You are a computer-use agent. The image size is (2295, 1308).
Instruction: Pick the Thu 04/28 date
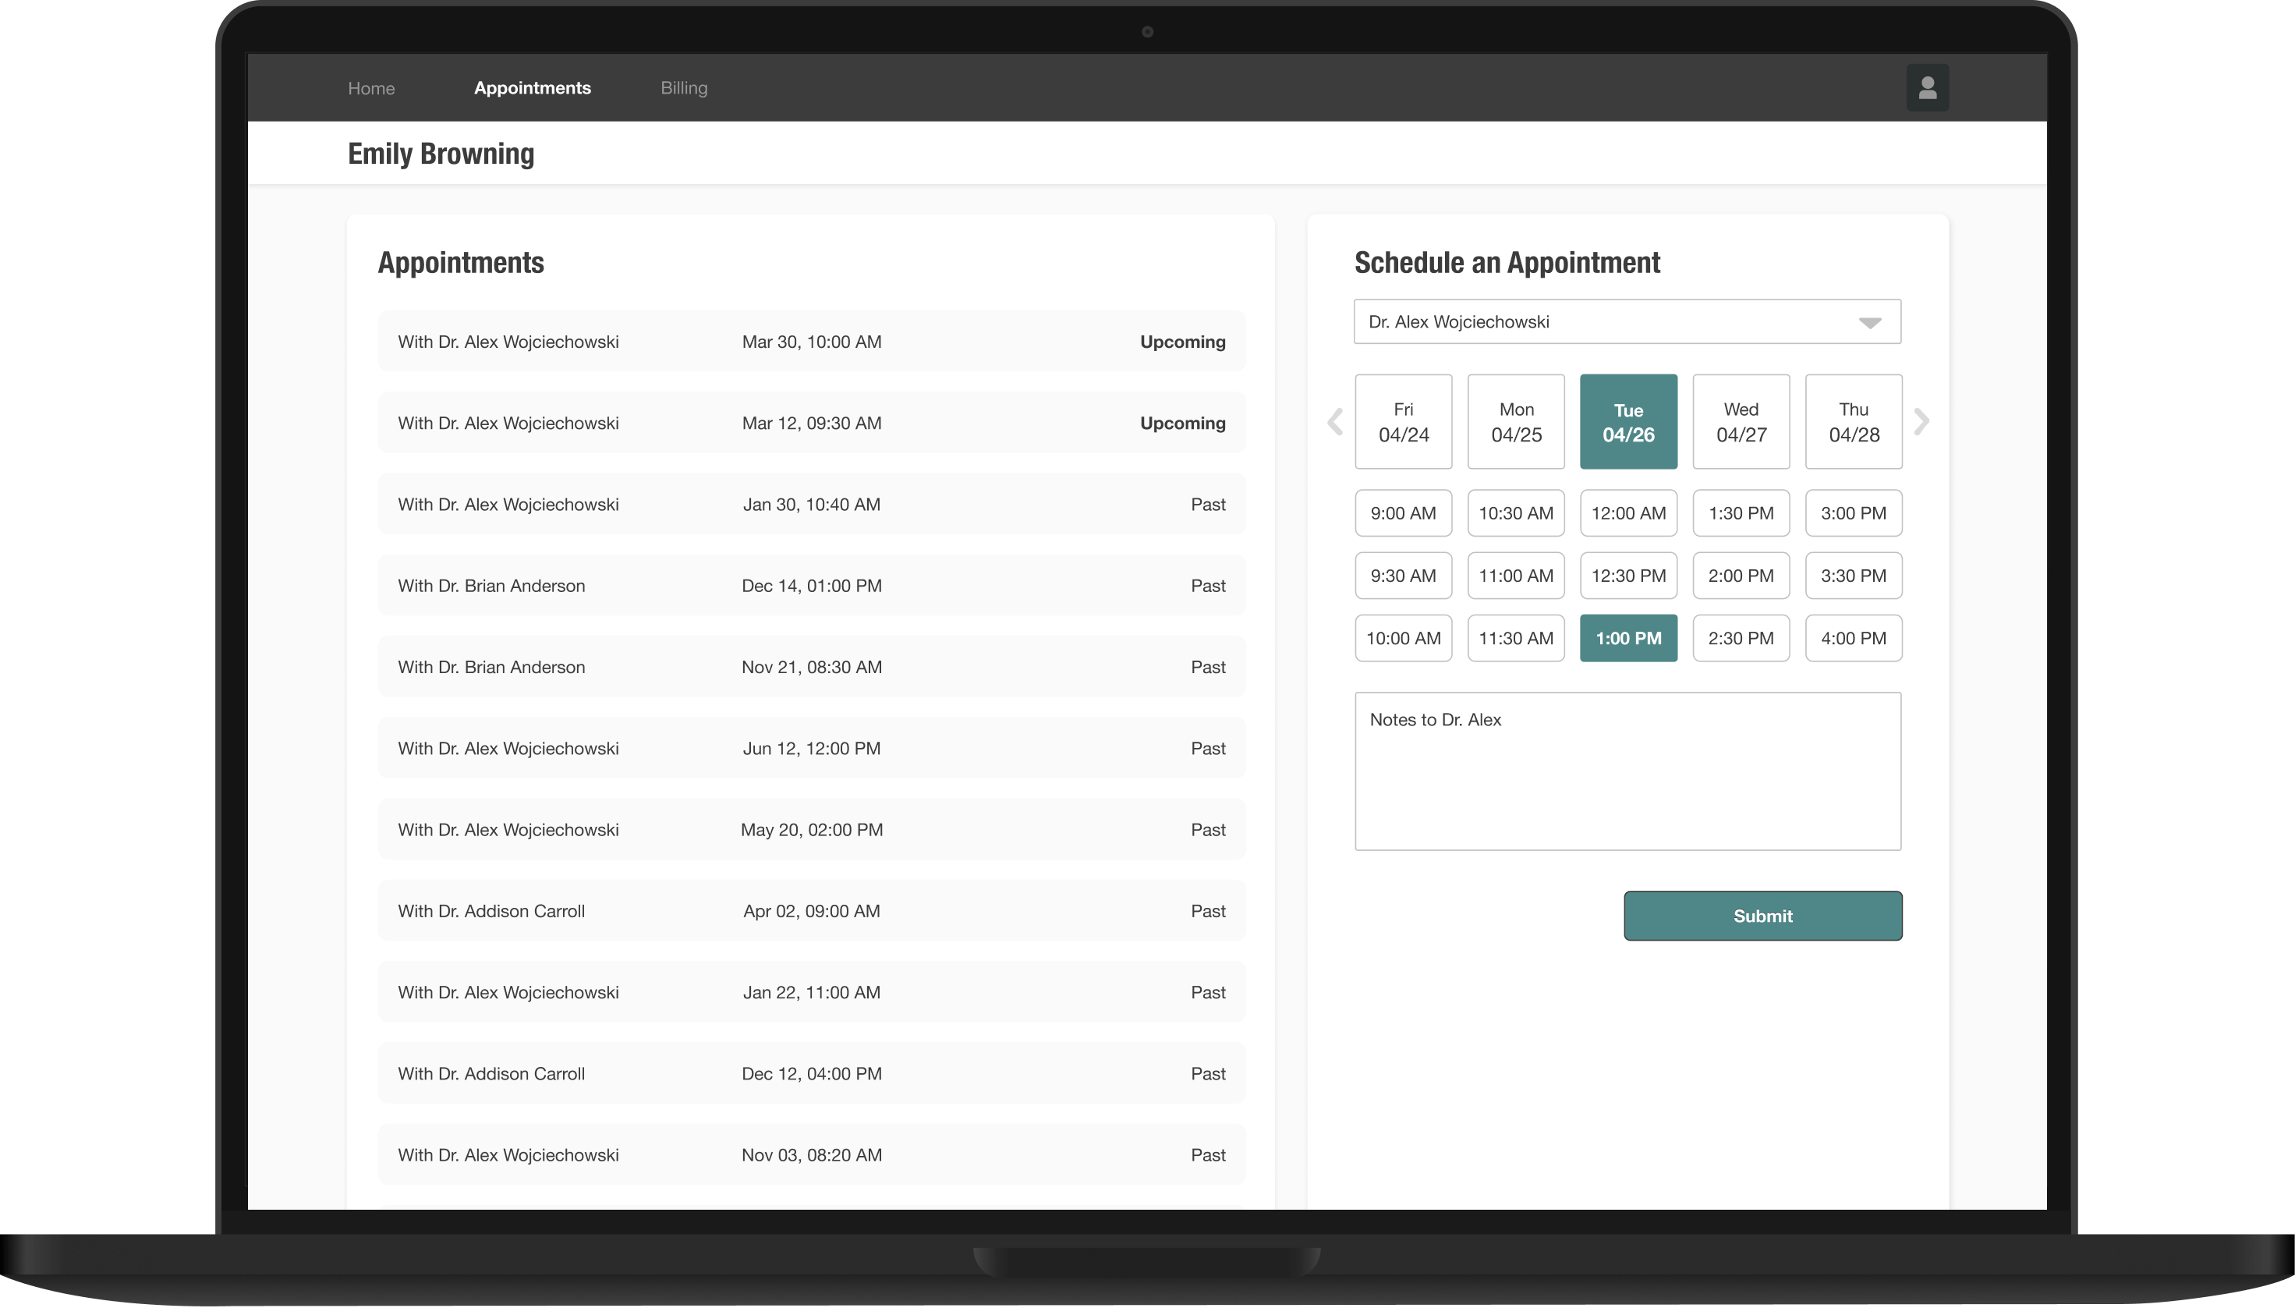(1854, 421)
